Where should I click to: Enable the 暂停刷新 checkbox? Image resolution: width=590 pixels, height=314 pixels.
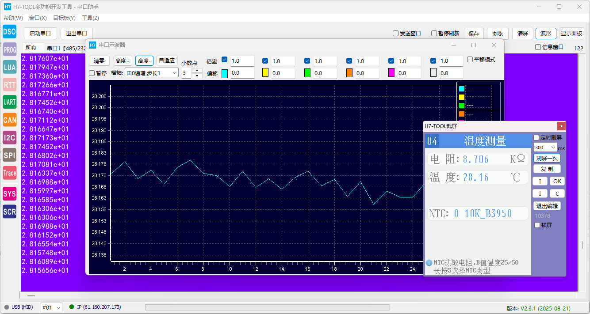pyautogui.click(x=434, y=34)
